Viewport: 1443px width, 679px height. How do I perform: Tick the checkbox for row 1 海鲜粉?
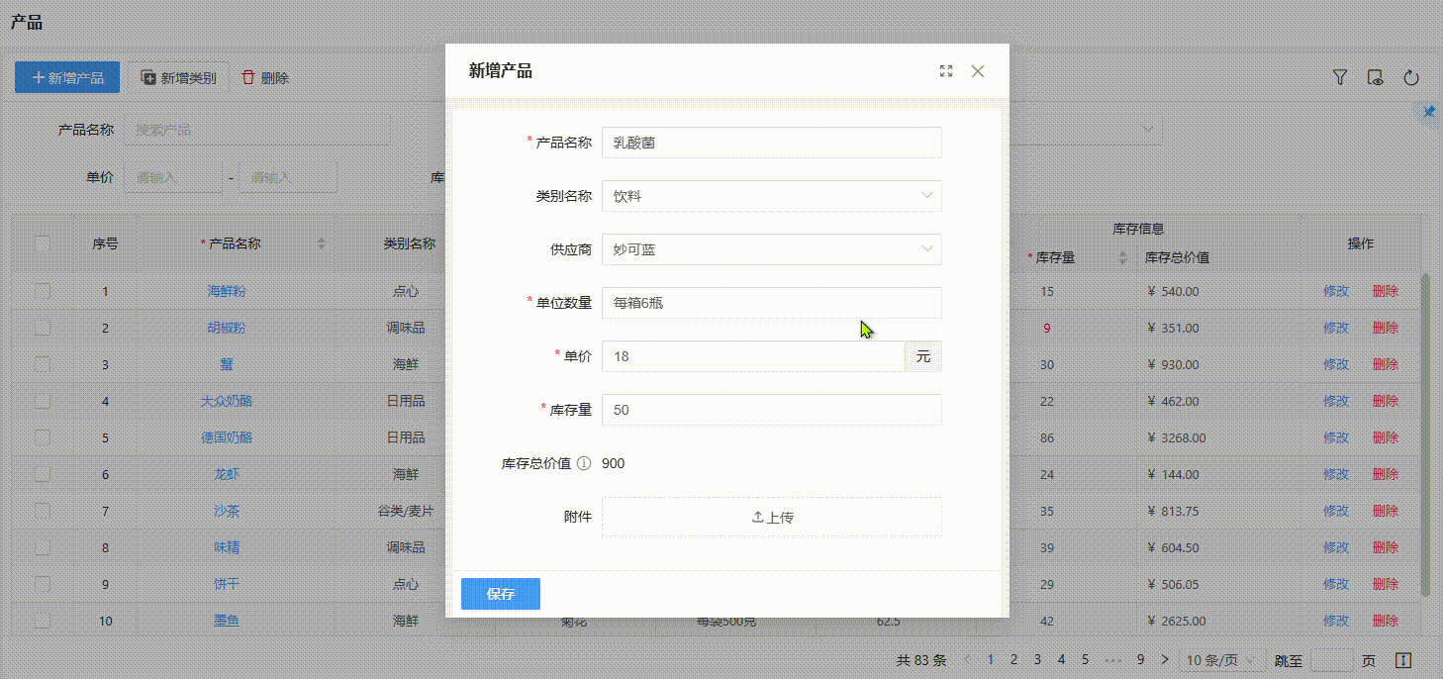point(43,291)
